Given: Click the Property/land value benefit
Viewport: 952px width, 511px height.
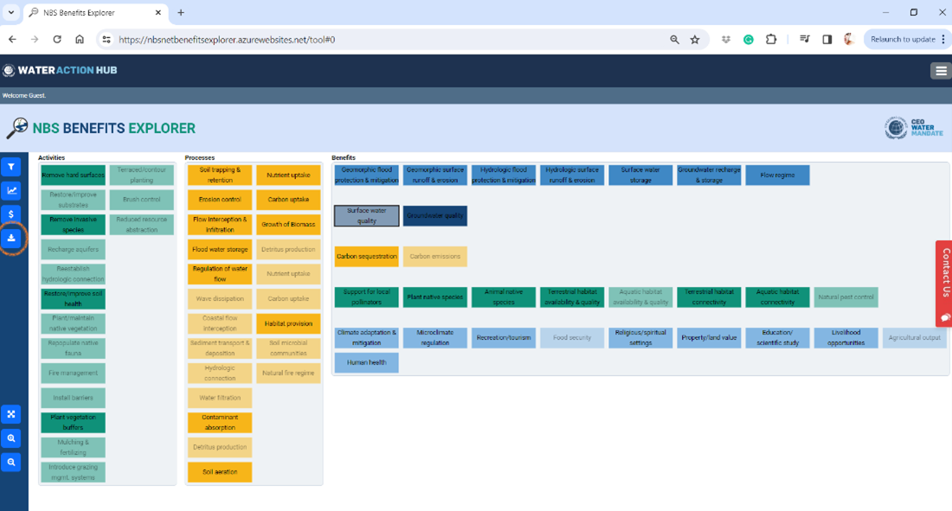Looking at the screenshot, I should (x=709, y=338).
